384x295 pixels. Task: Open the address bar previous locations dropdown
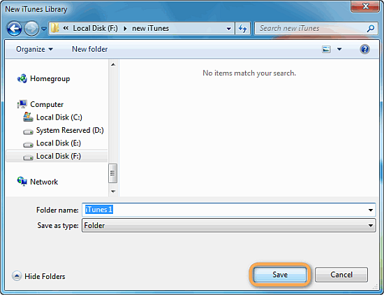tap(229, 29)
